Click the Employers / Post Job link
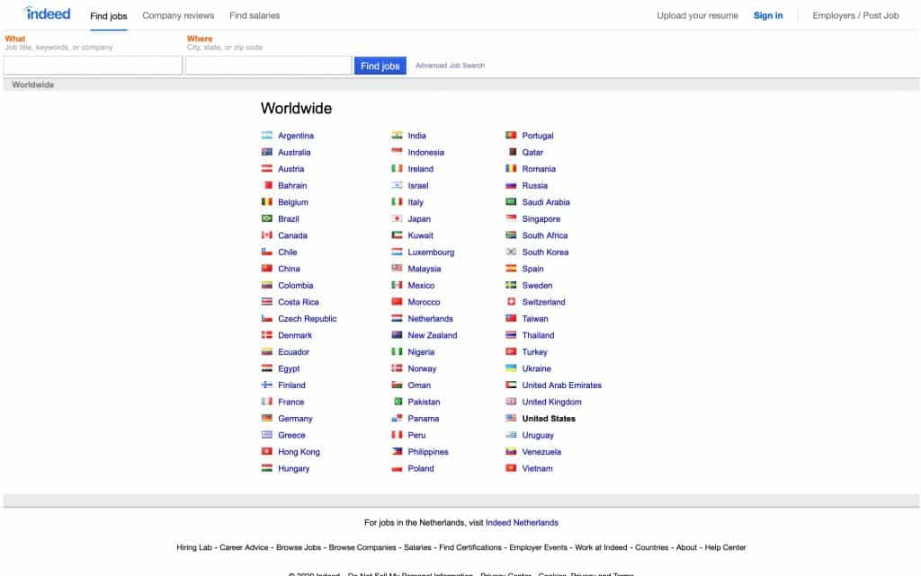The height and width of the screenshot is (576, 921). point(854,15)
